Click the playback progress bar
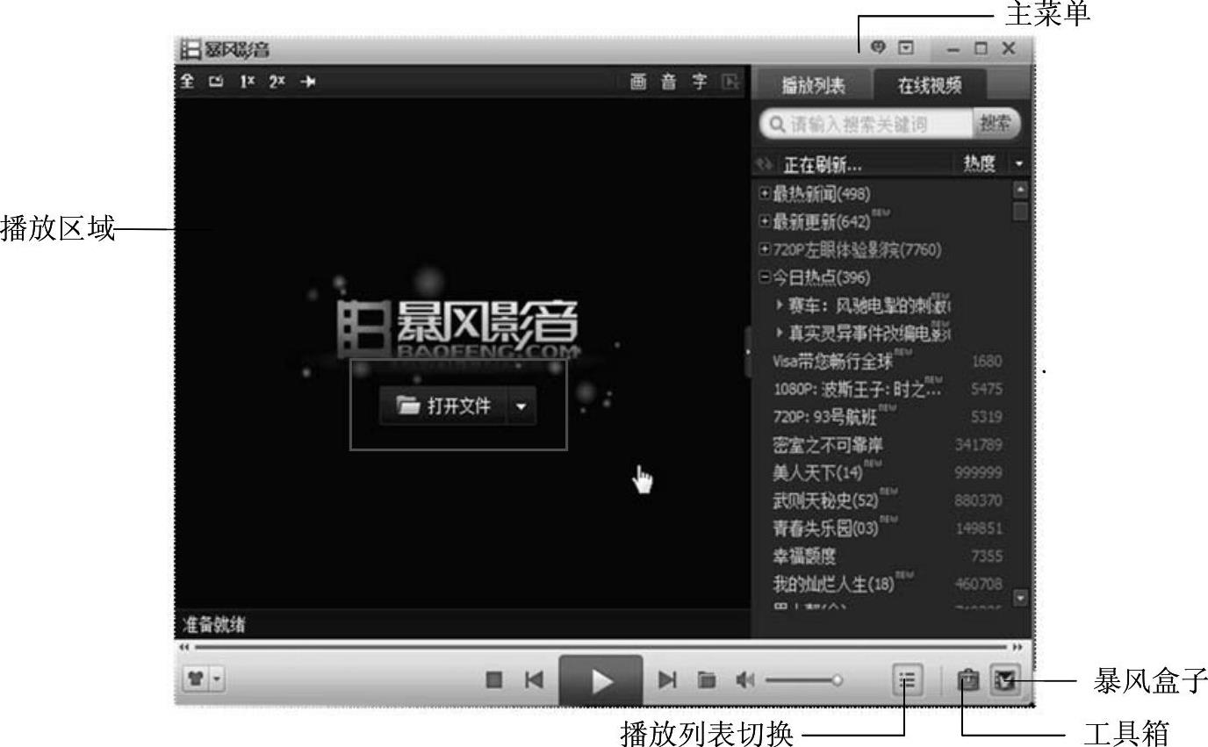1208x747 pixels. 602,647
